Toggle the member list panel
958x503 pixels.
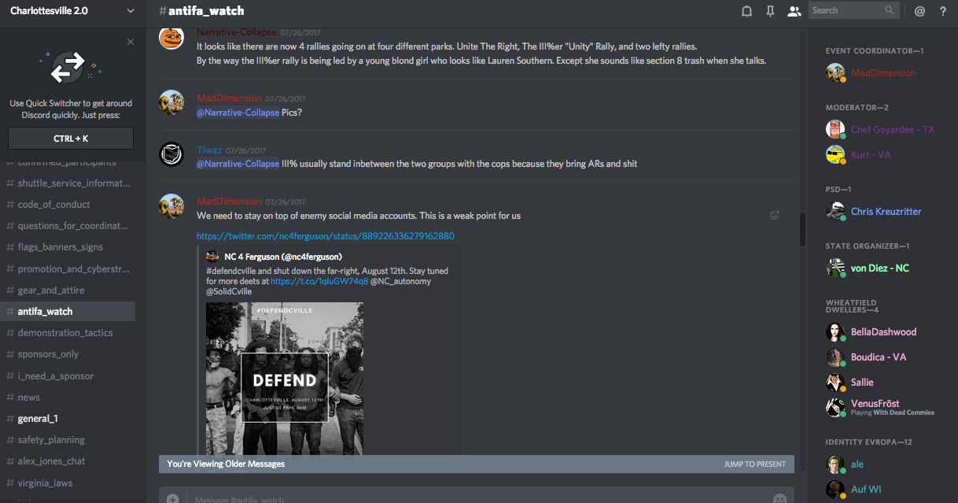click(x=794, y=11)
